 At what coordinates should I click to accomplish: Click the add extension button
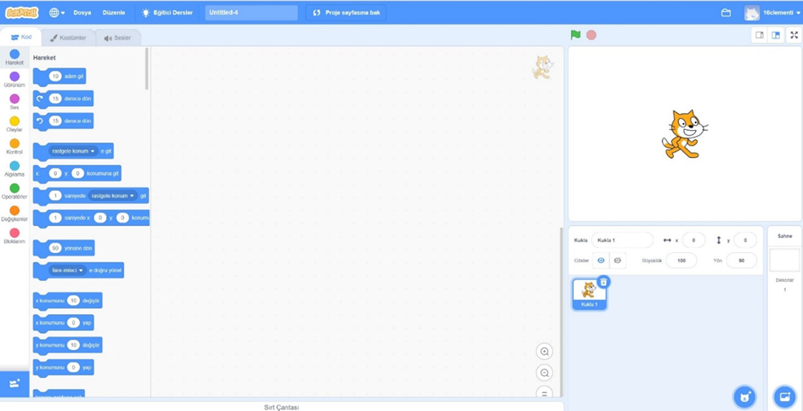tap(14, 383)
